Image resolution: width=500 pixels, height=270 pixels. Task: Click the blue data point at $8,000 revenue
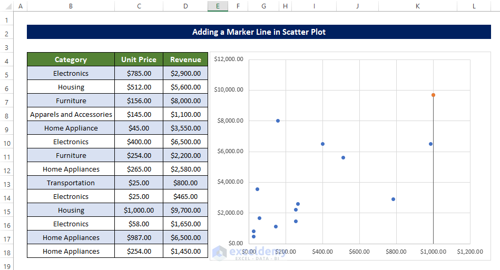pyautogui.click(x=278, y=121)
